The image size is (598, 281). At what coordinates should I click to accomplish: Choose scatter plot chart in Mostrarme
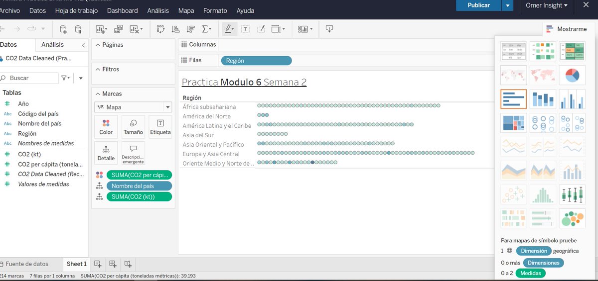(514, 194)
